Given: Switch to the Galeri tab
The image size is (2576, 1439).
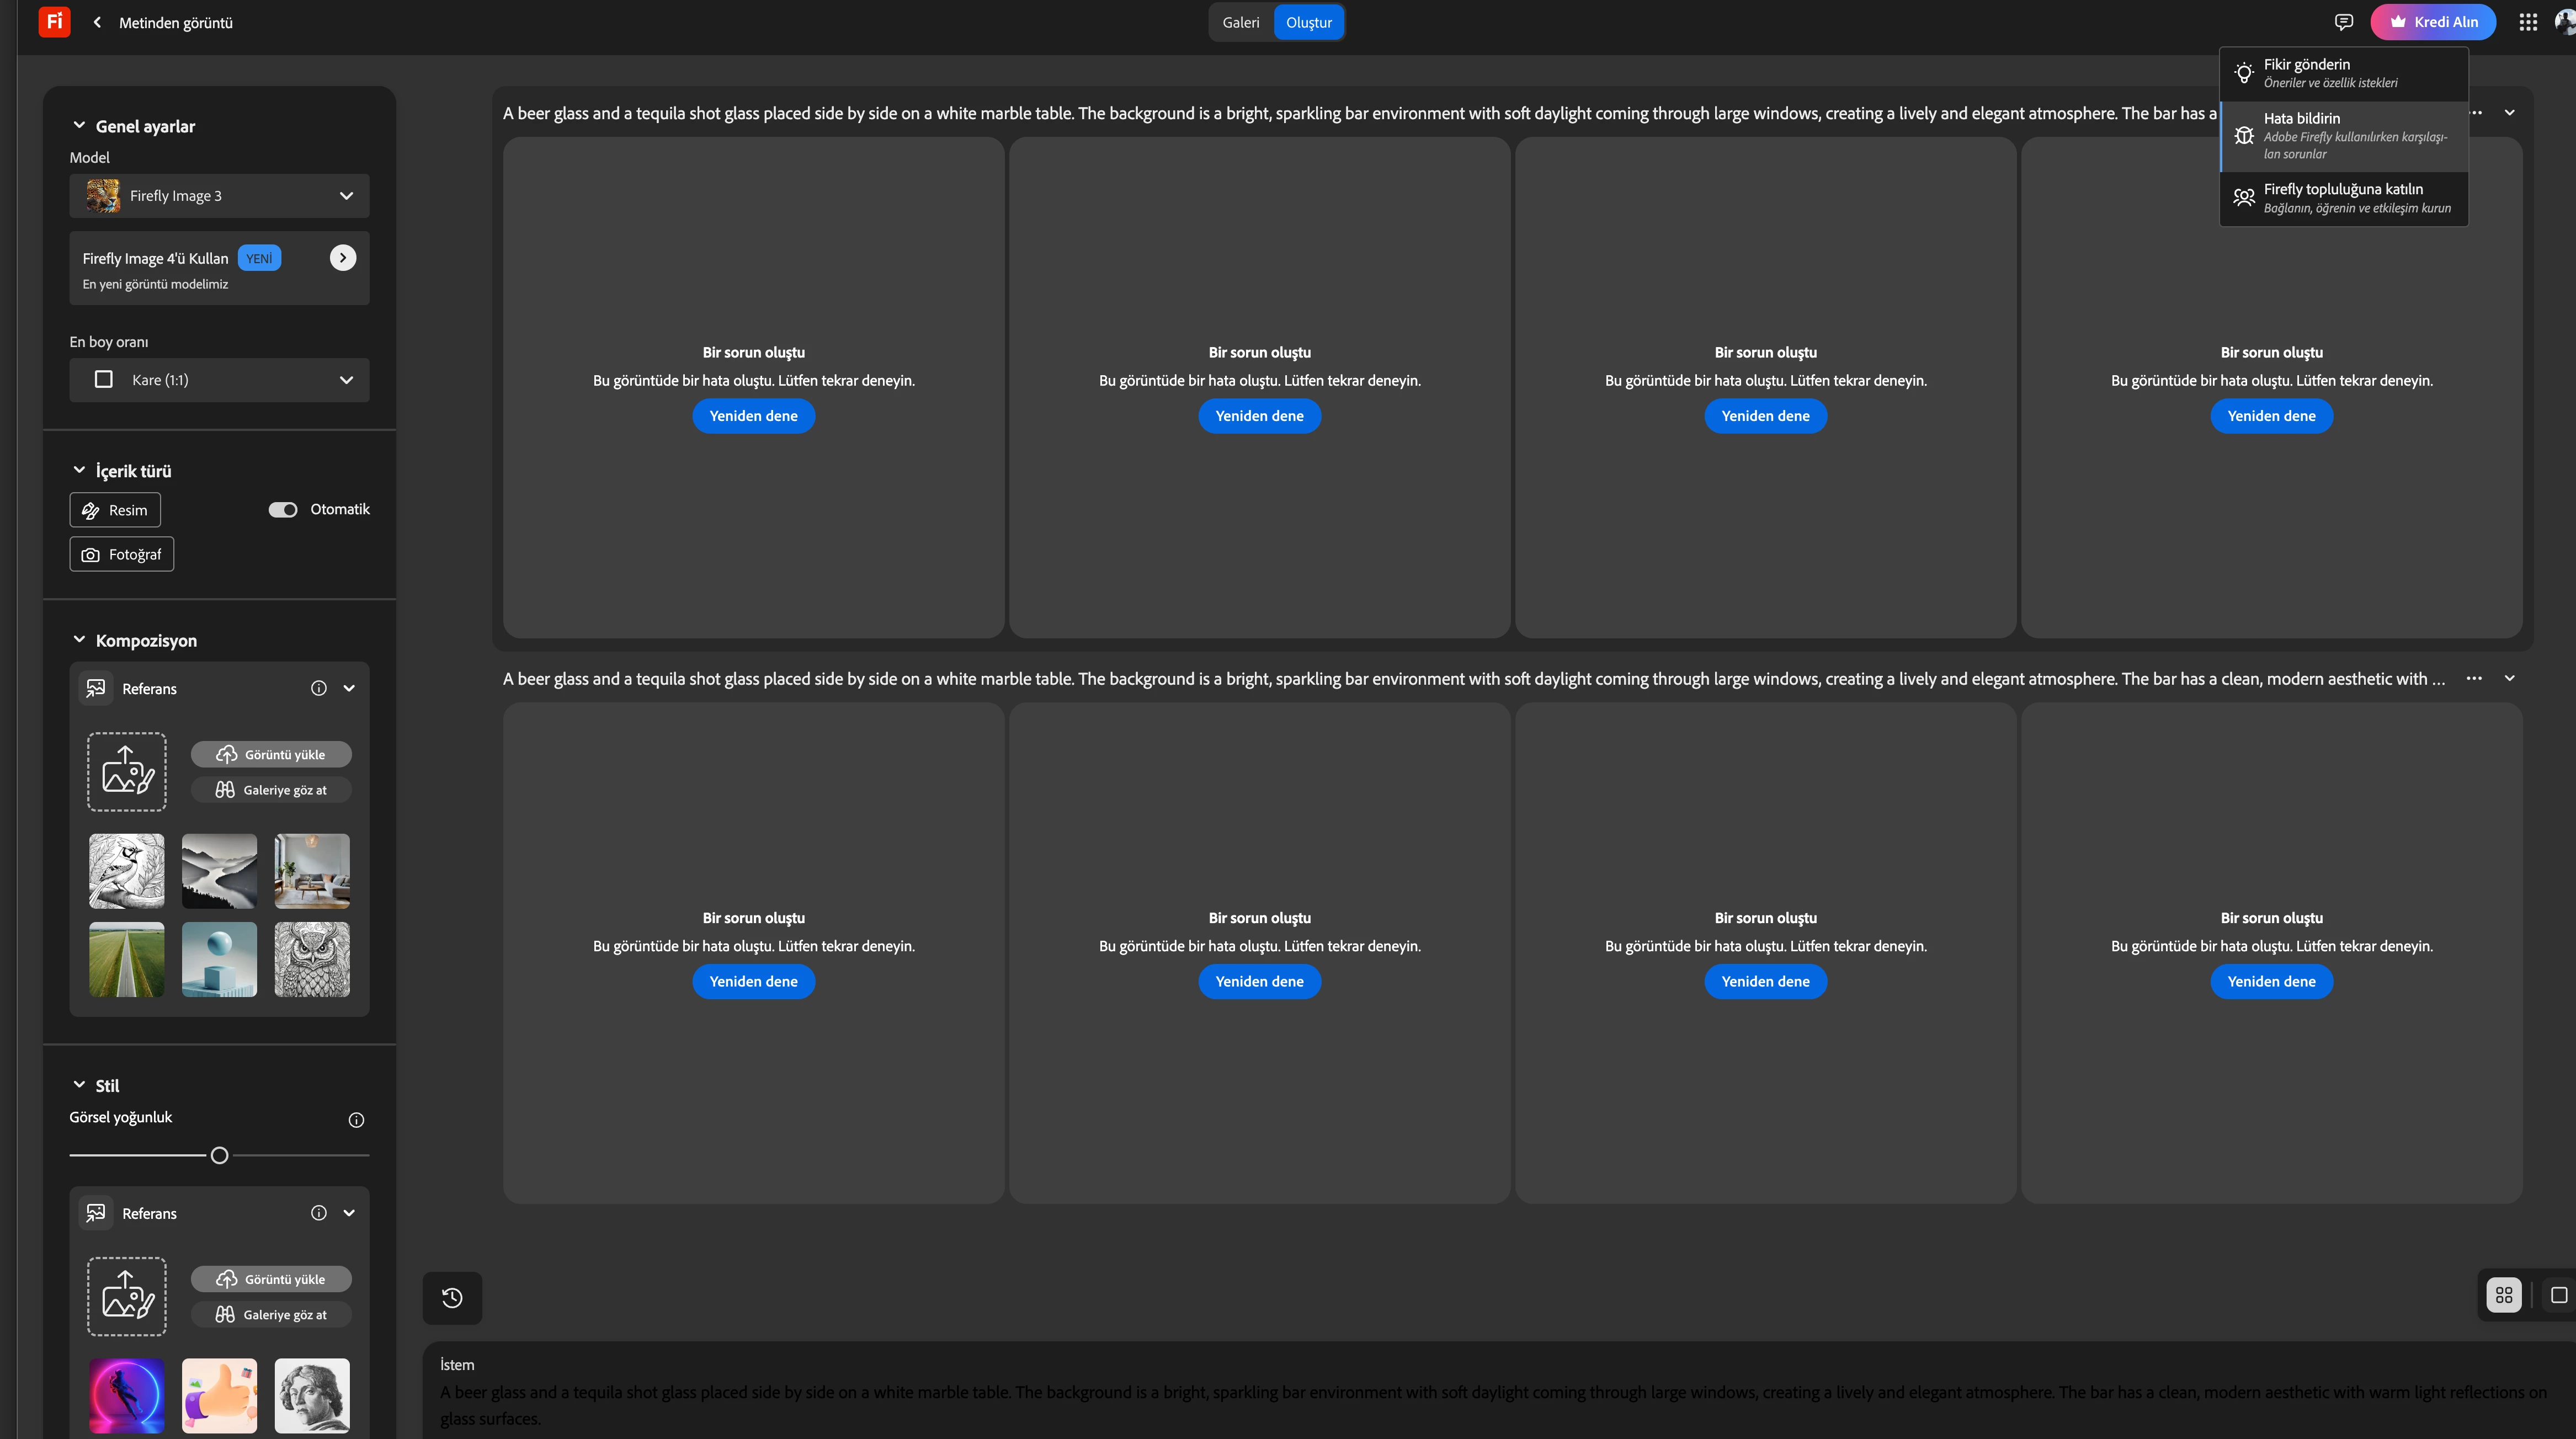Looking at the screenshot, I should (1240, 22).
